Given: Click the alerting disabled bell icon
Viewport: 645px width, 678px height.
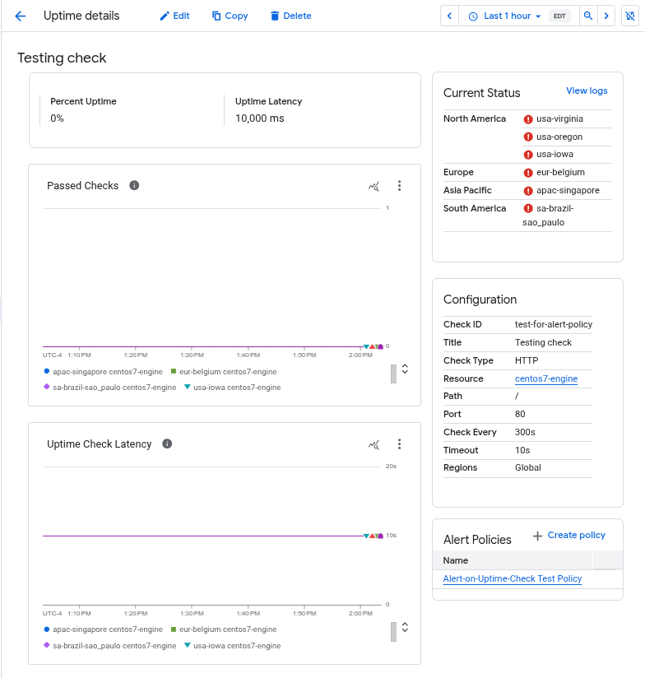Looking at the screenshot, I should tap(628, 16).
